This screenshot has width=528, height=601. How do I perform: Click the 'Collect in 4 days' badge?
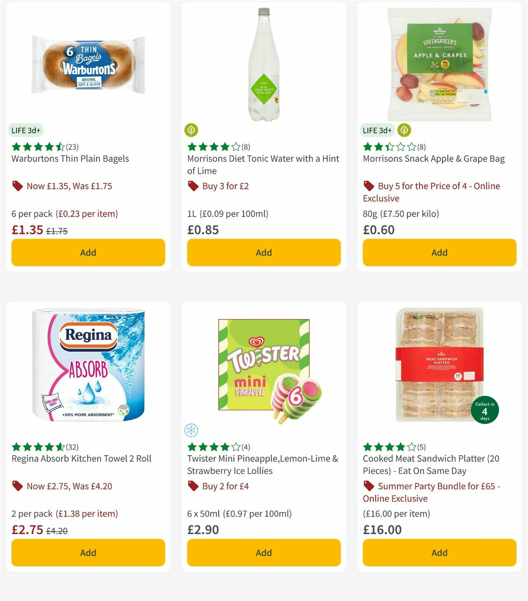484,409
